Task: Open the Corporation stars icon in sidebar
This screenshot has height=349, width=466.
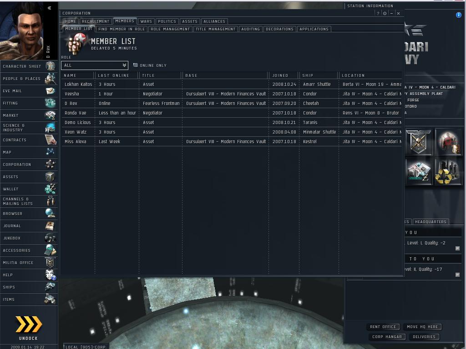Action: [x=50, y=164]
